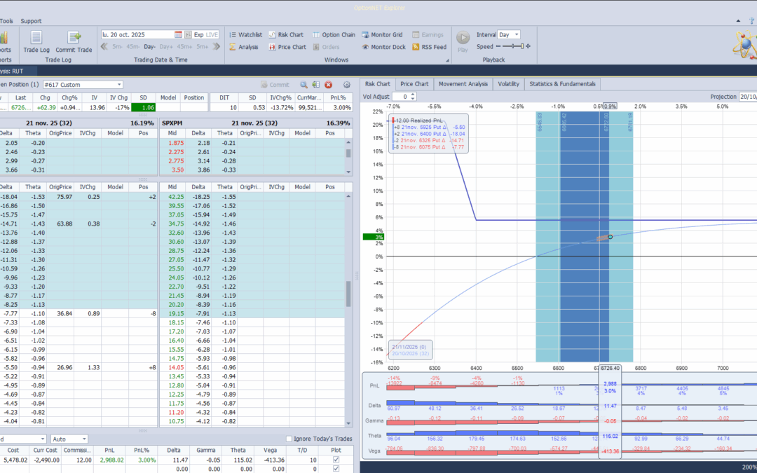Image resolution: width=757 pixels, height=473 pixels.
Task: Open the Projection date dropdown field
Action: point(748,97)
